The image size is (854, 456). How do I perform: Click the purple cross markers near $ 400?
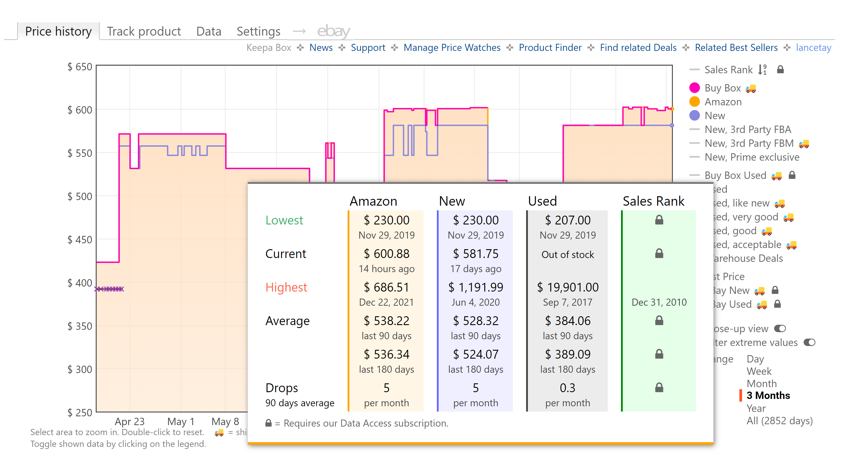(109, 289)
